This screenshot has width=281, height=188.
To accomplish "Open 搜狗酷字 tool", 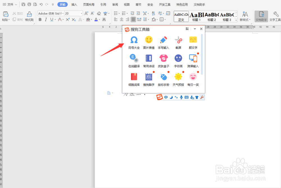I will coord(149,80).
